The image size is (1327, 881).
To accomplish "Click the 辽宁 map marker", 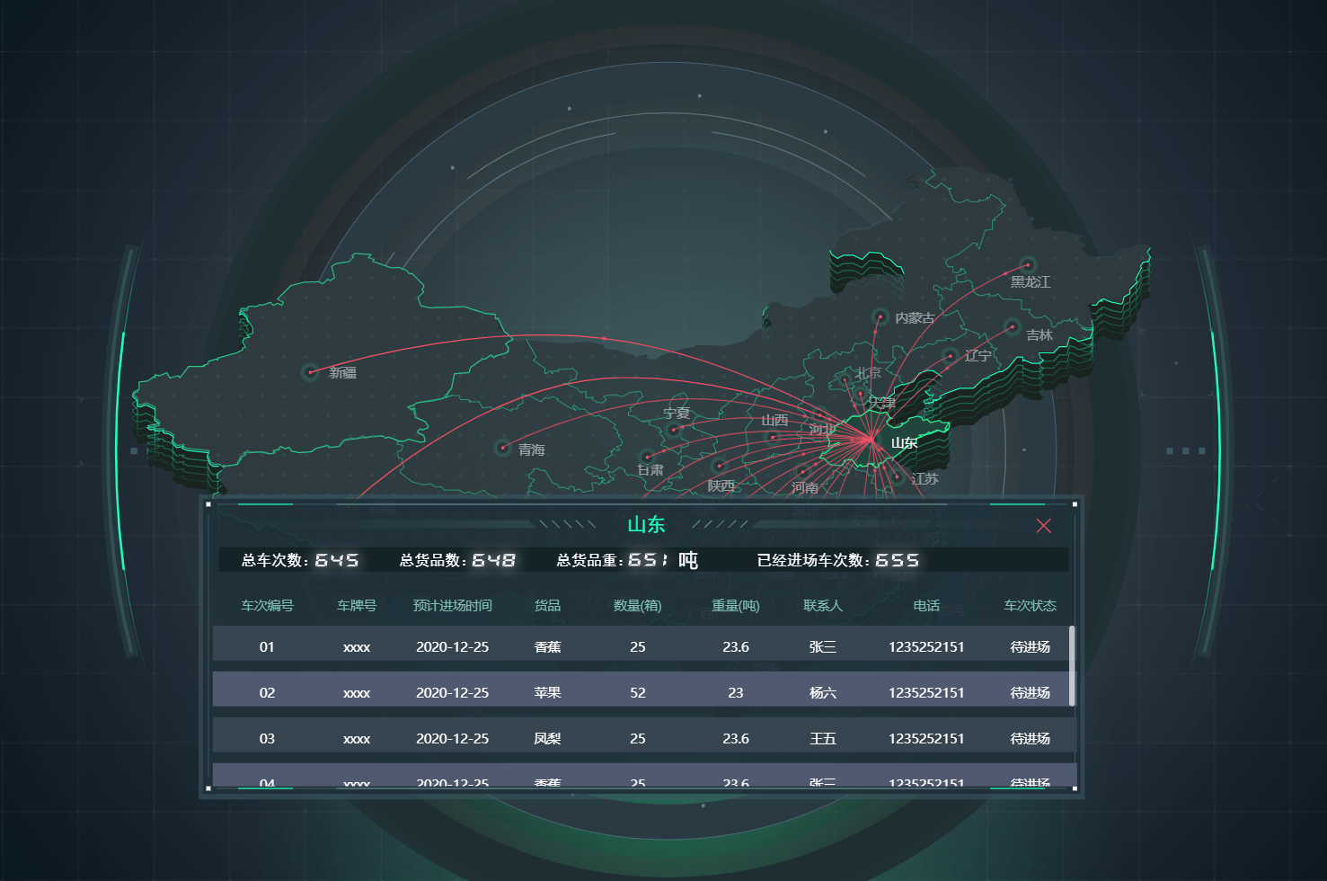I will 951,357.
